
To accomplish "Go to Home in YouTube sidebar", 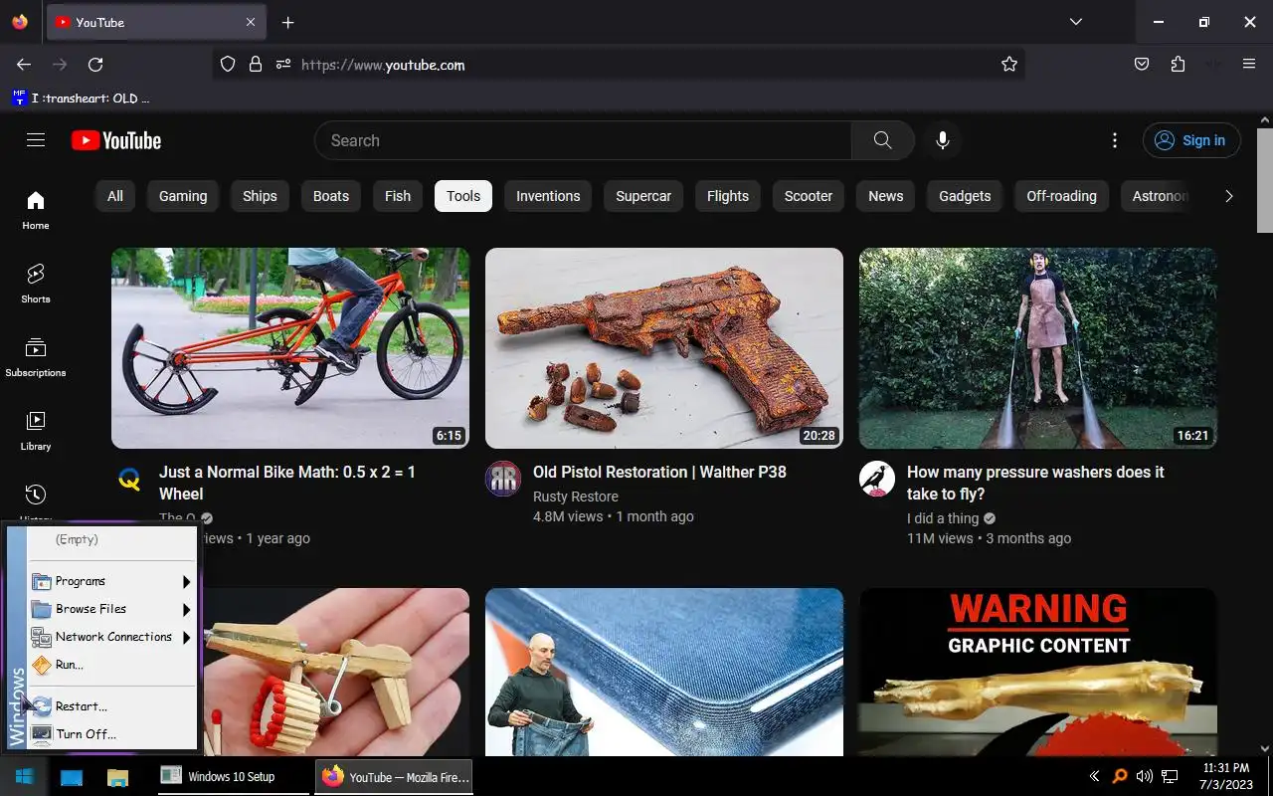I will pos(36,210).
